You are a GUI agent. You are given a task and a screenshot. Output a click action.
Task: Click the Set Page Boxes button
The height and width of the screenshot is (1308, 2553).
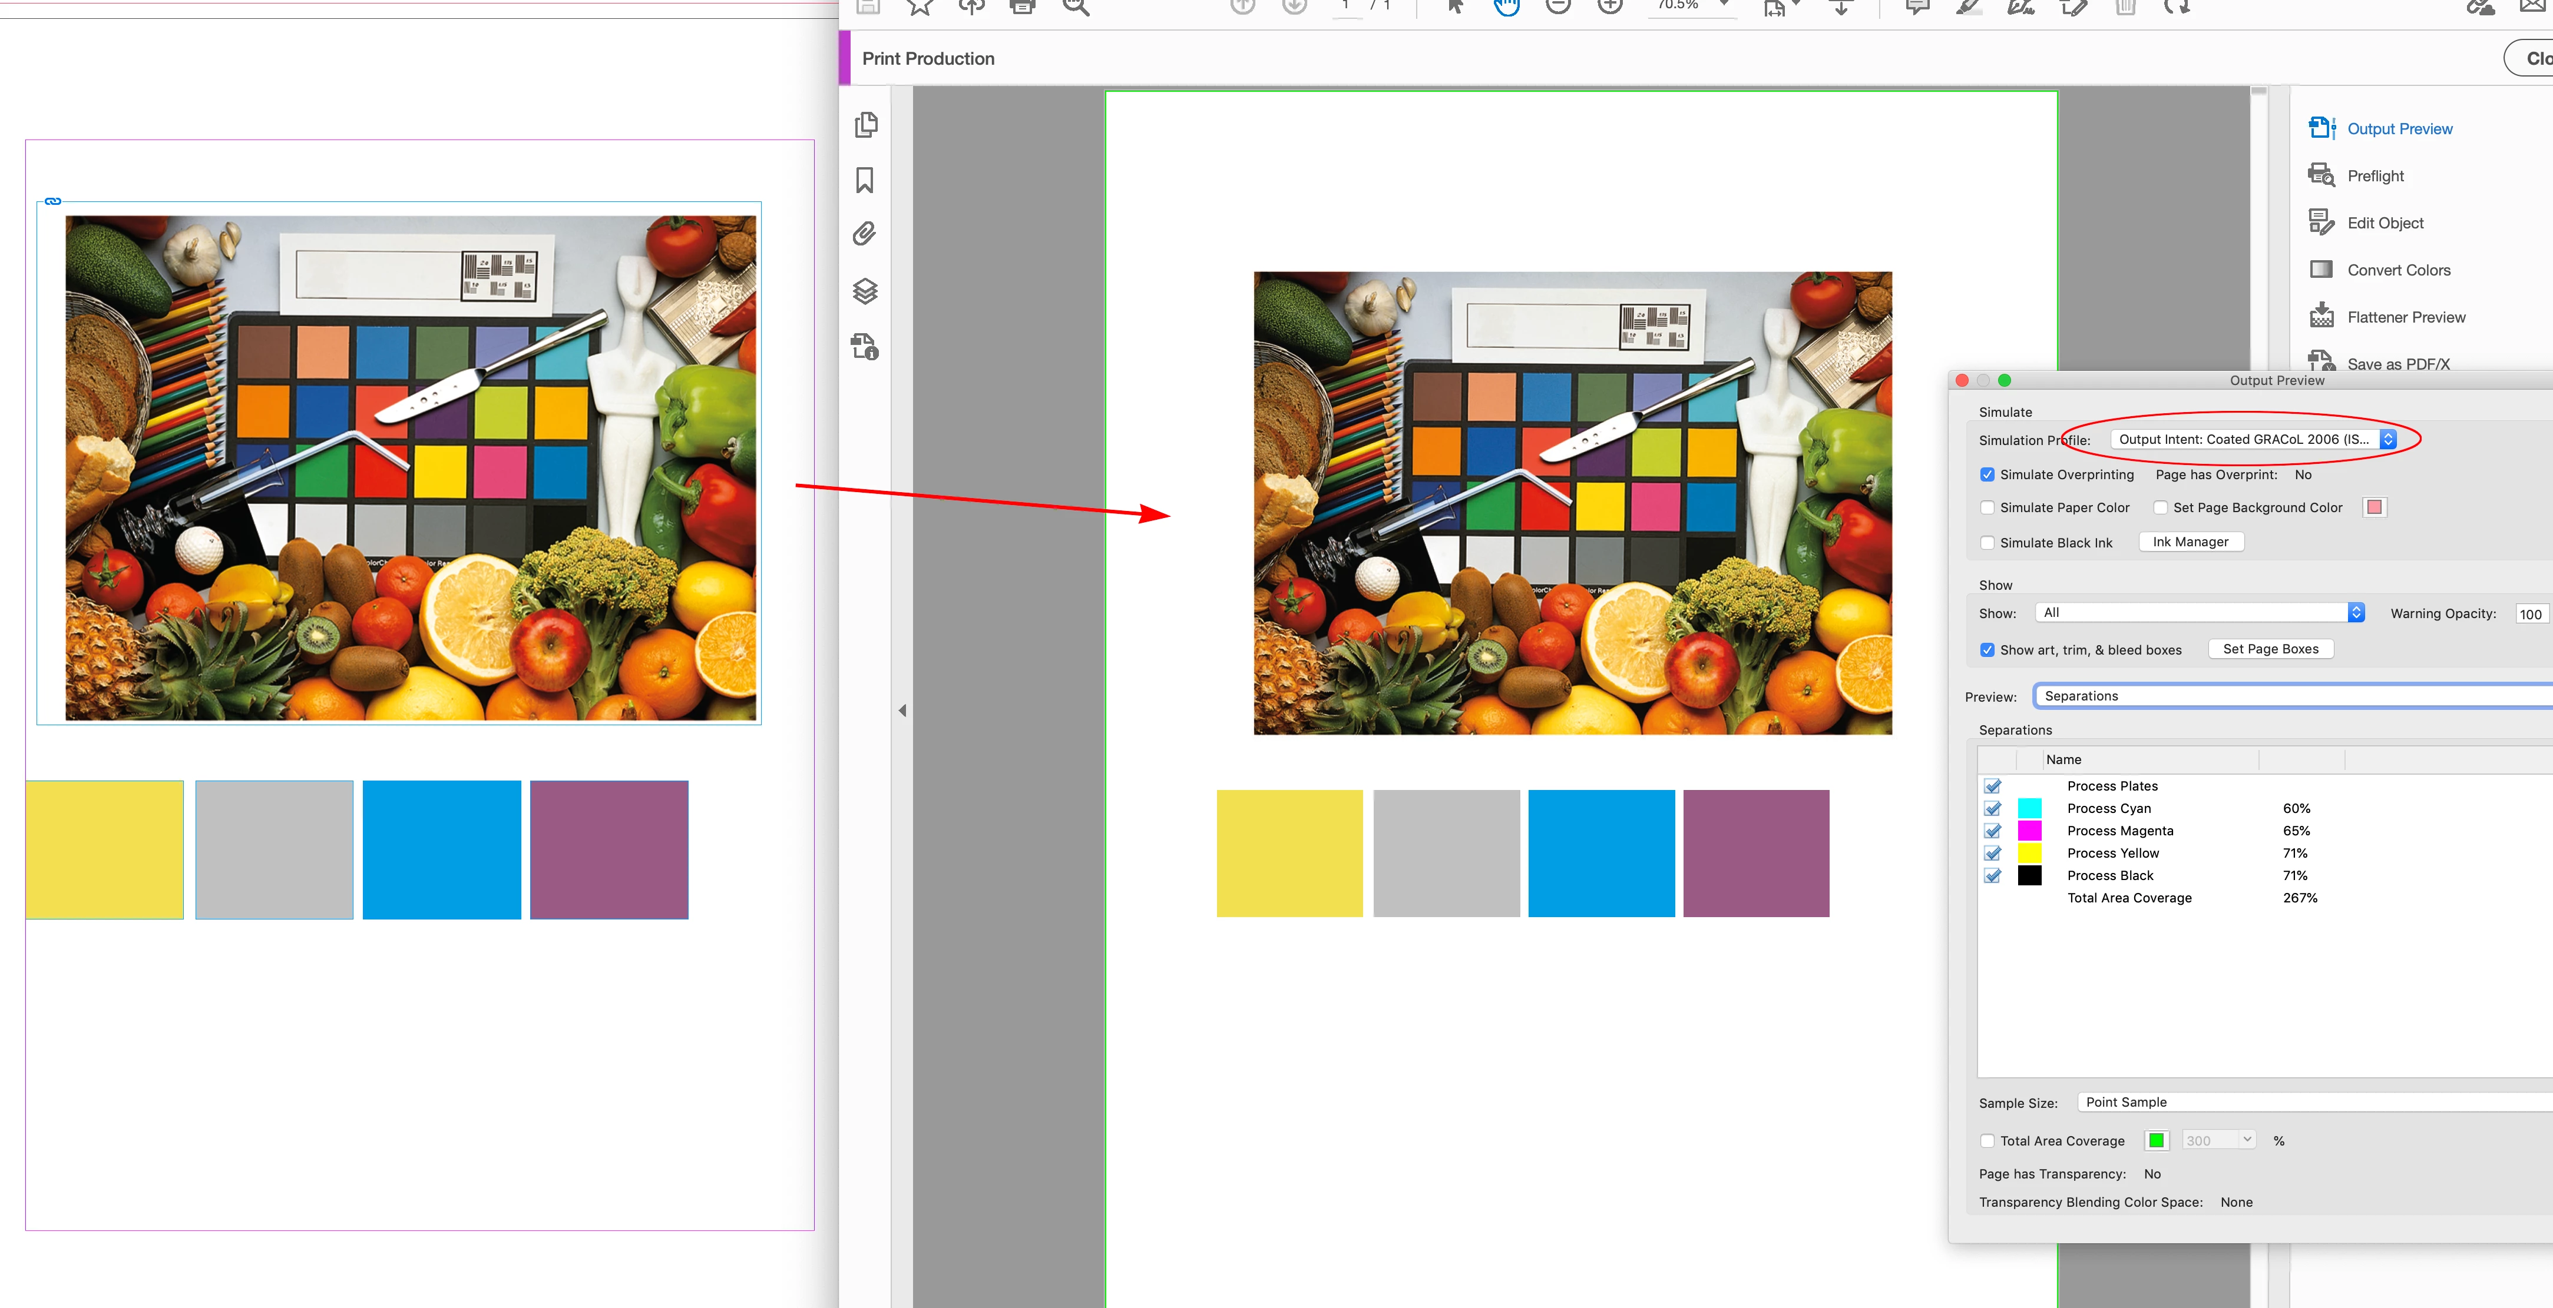click(x=2270, y=649)
